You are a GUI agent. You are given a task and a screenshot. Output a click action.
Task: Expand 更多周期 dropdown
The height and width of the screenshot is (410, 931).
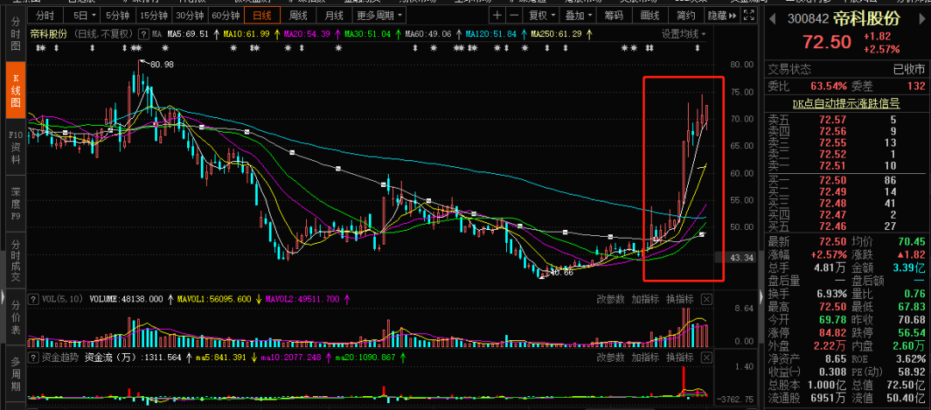[x=378, y=16]
